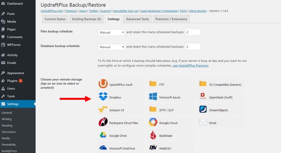This screenshot has height=153, width=281.
Task: Select Rackspace Cloud Files icon
Action: tap(103, 122)
